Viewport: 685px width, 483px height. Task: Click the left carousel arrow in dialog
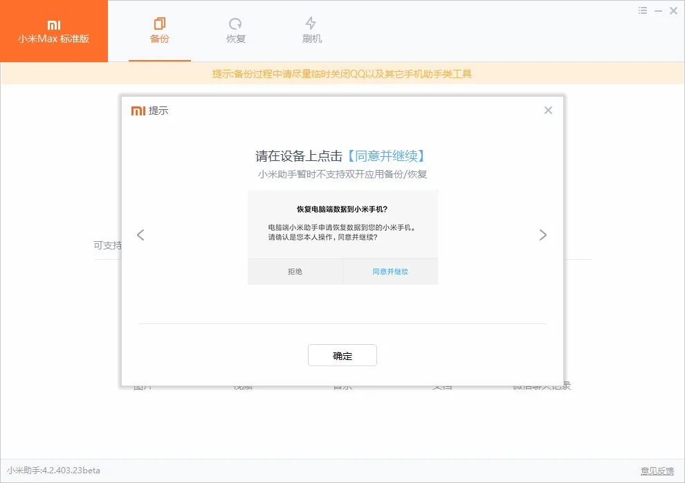(x=140, y=235)
